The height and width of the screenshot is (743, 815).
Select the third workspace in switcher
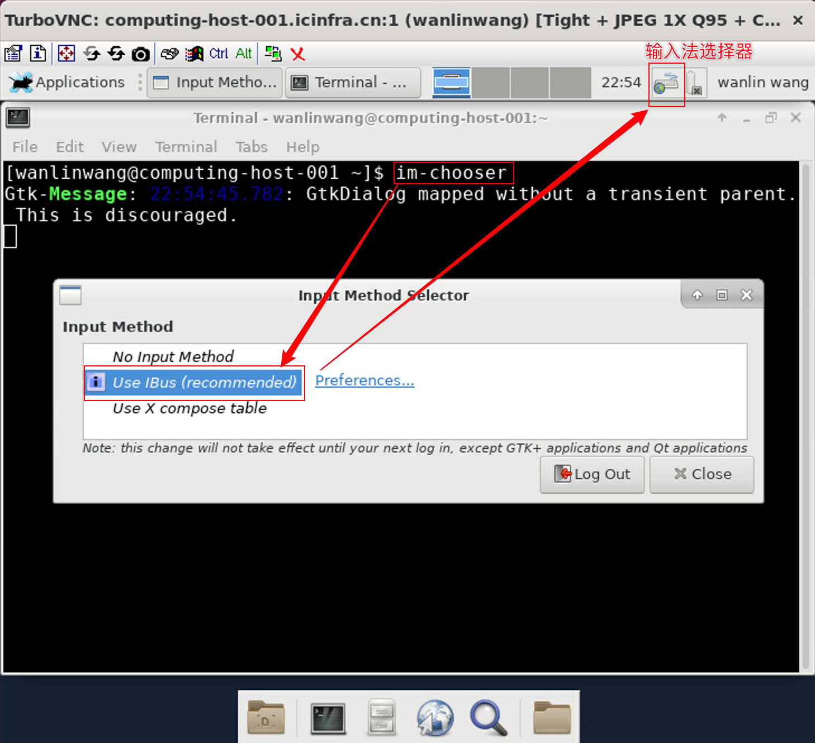coord(530,83)
